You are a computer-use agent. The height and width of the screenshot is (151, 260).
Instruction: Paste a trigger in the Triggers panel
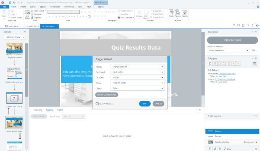tap(224, 64)
